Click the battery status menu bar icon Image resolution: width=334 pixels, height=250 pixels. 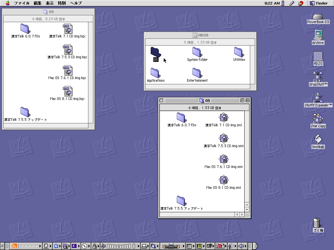283,3
